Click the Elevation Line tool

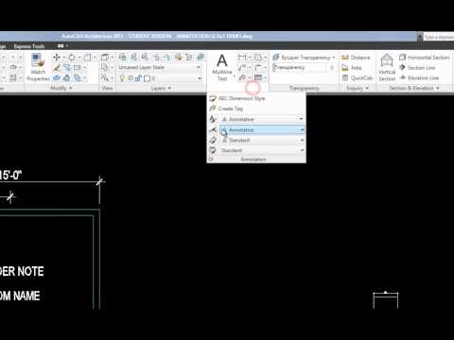tap(419, 77)
